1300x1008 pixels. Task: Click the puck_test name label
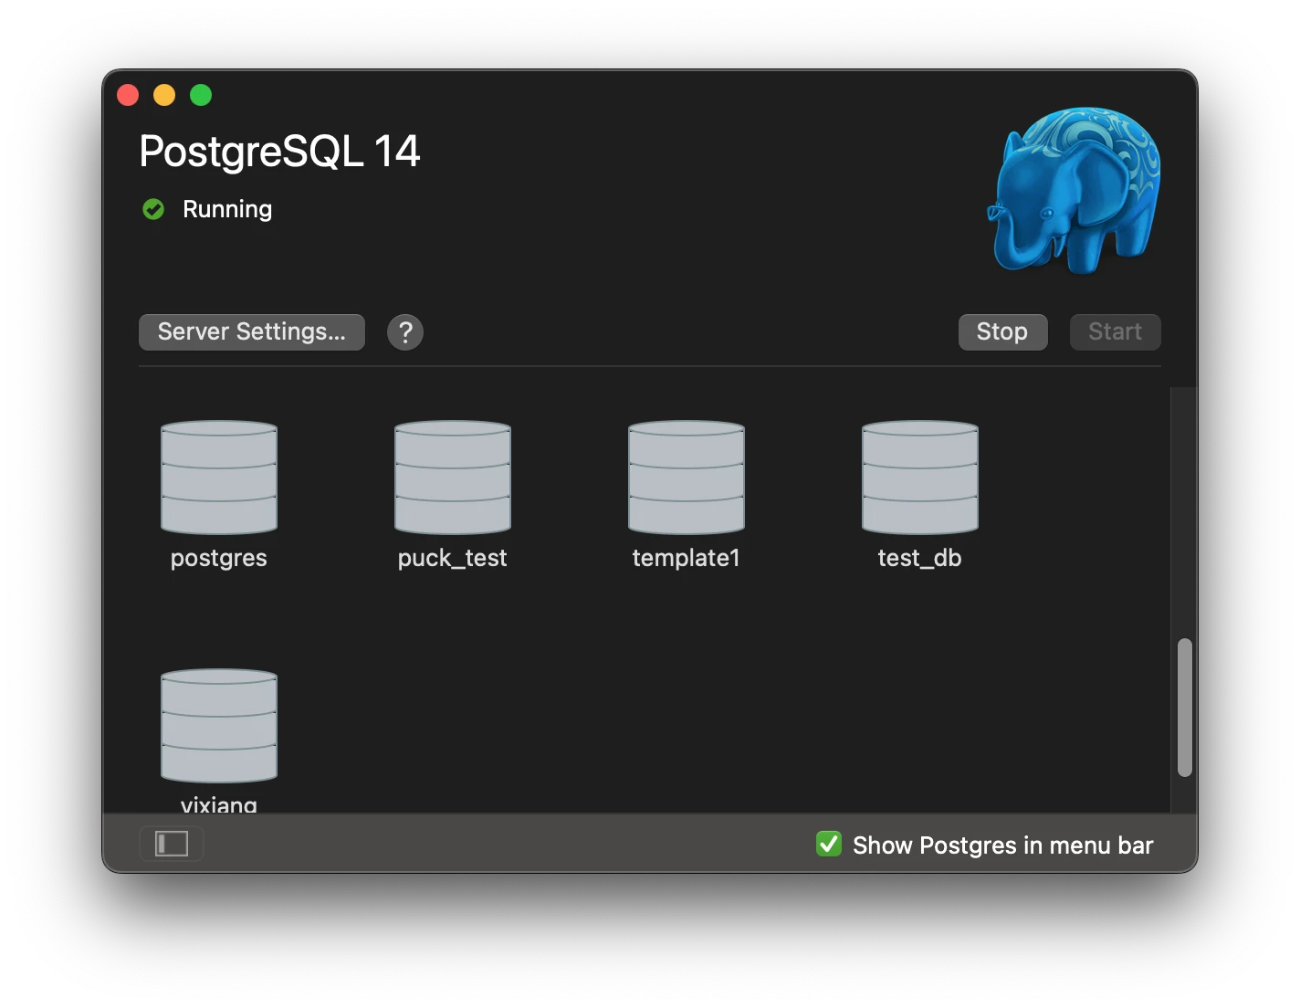(x=453, y=558)
